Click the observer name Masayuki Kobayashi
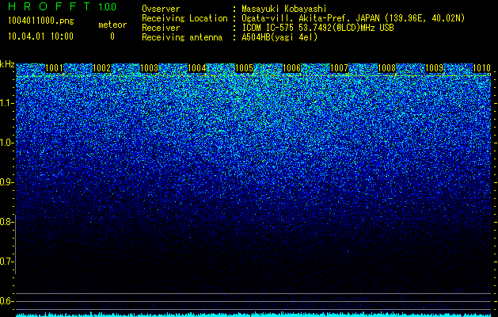Image resolution: width=498 pixels, height=317 pixels. click(284, 9)
